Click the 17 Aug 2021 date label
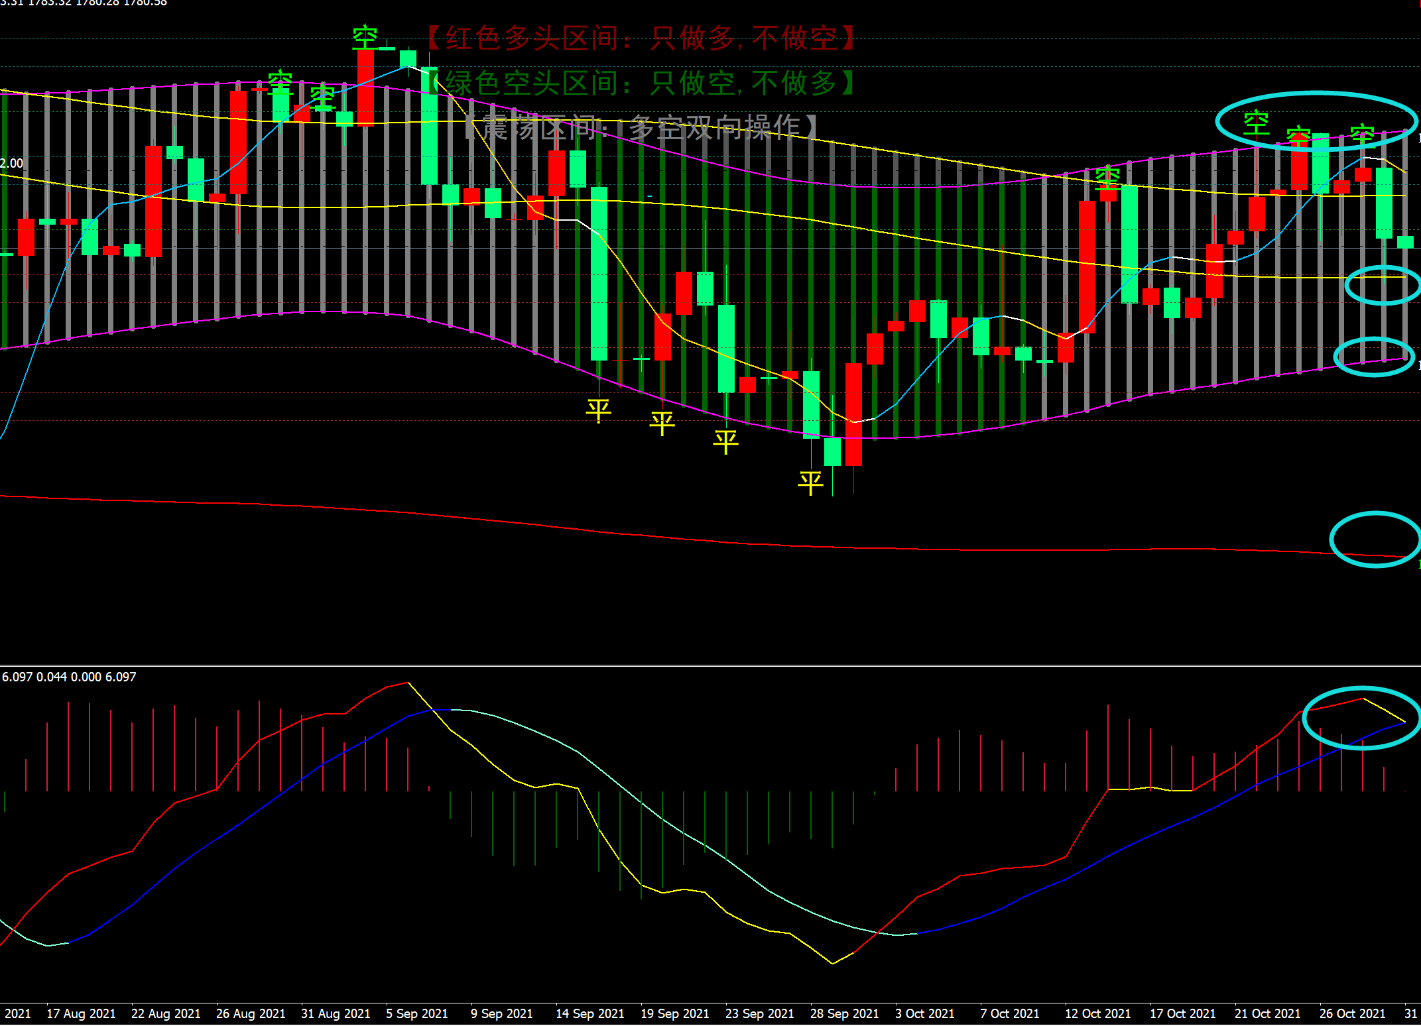 [81, 1013]
